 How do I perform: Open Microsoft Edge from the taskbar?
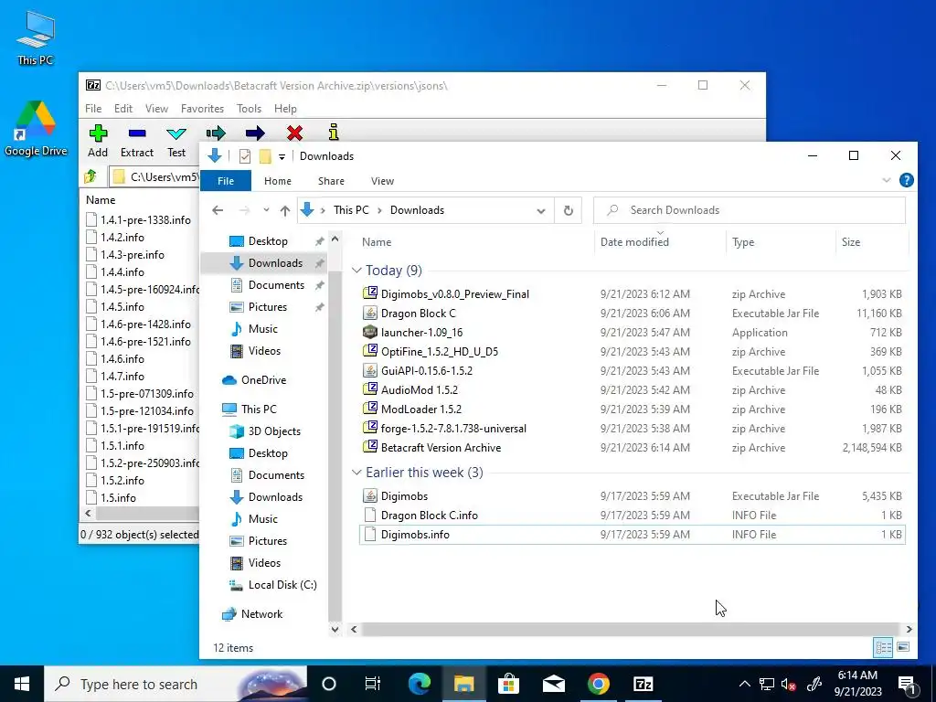coord(419,684)
